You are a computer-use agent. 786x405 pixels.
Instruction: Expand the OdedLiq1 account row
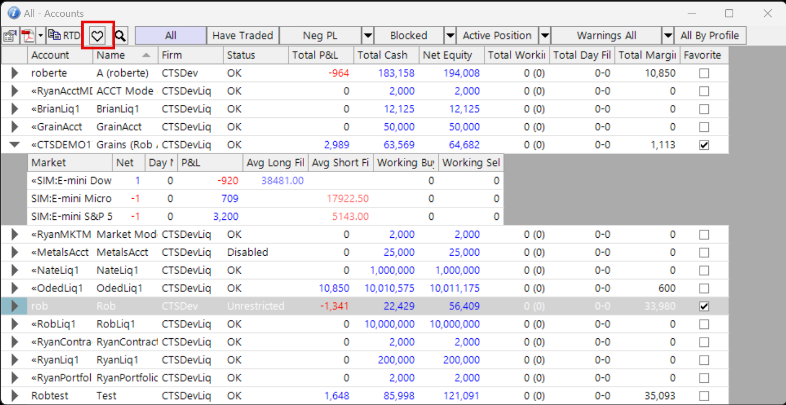click(15, 288)
